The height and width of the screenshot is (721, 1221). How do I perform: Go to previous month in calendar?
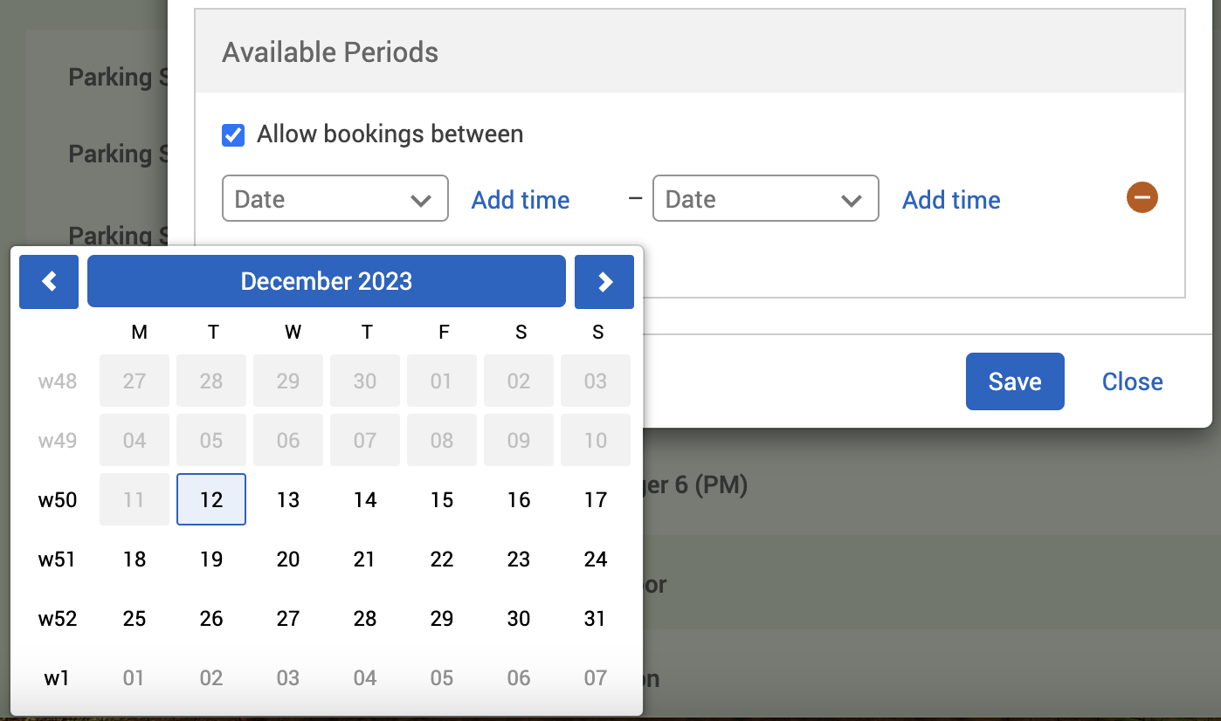tap(49, 282)
